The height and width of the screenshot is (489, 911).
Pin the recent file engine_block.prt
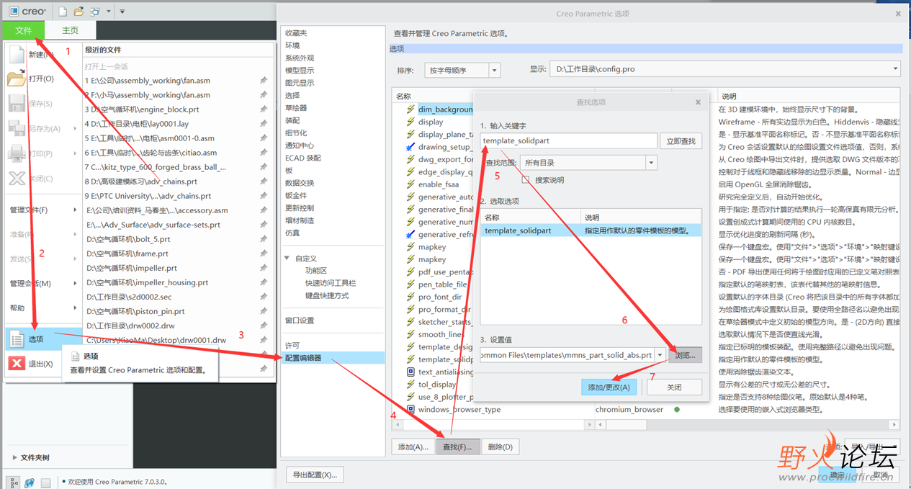coord(263,109)
